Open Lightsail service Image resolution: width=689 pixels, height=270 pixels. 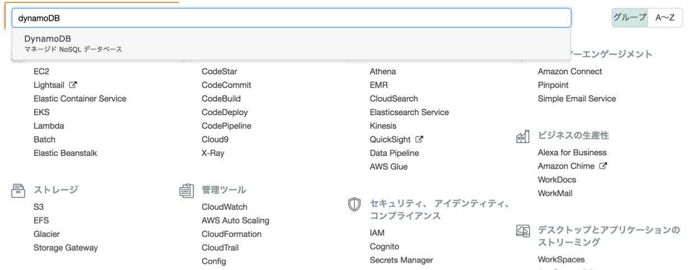[49, 85]
